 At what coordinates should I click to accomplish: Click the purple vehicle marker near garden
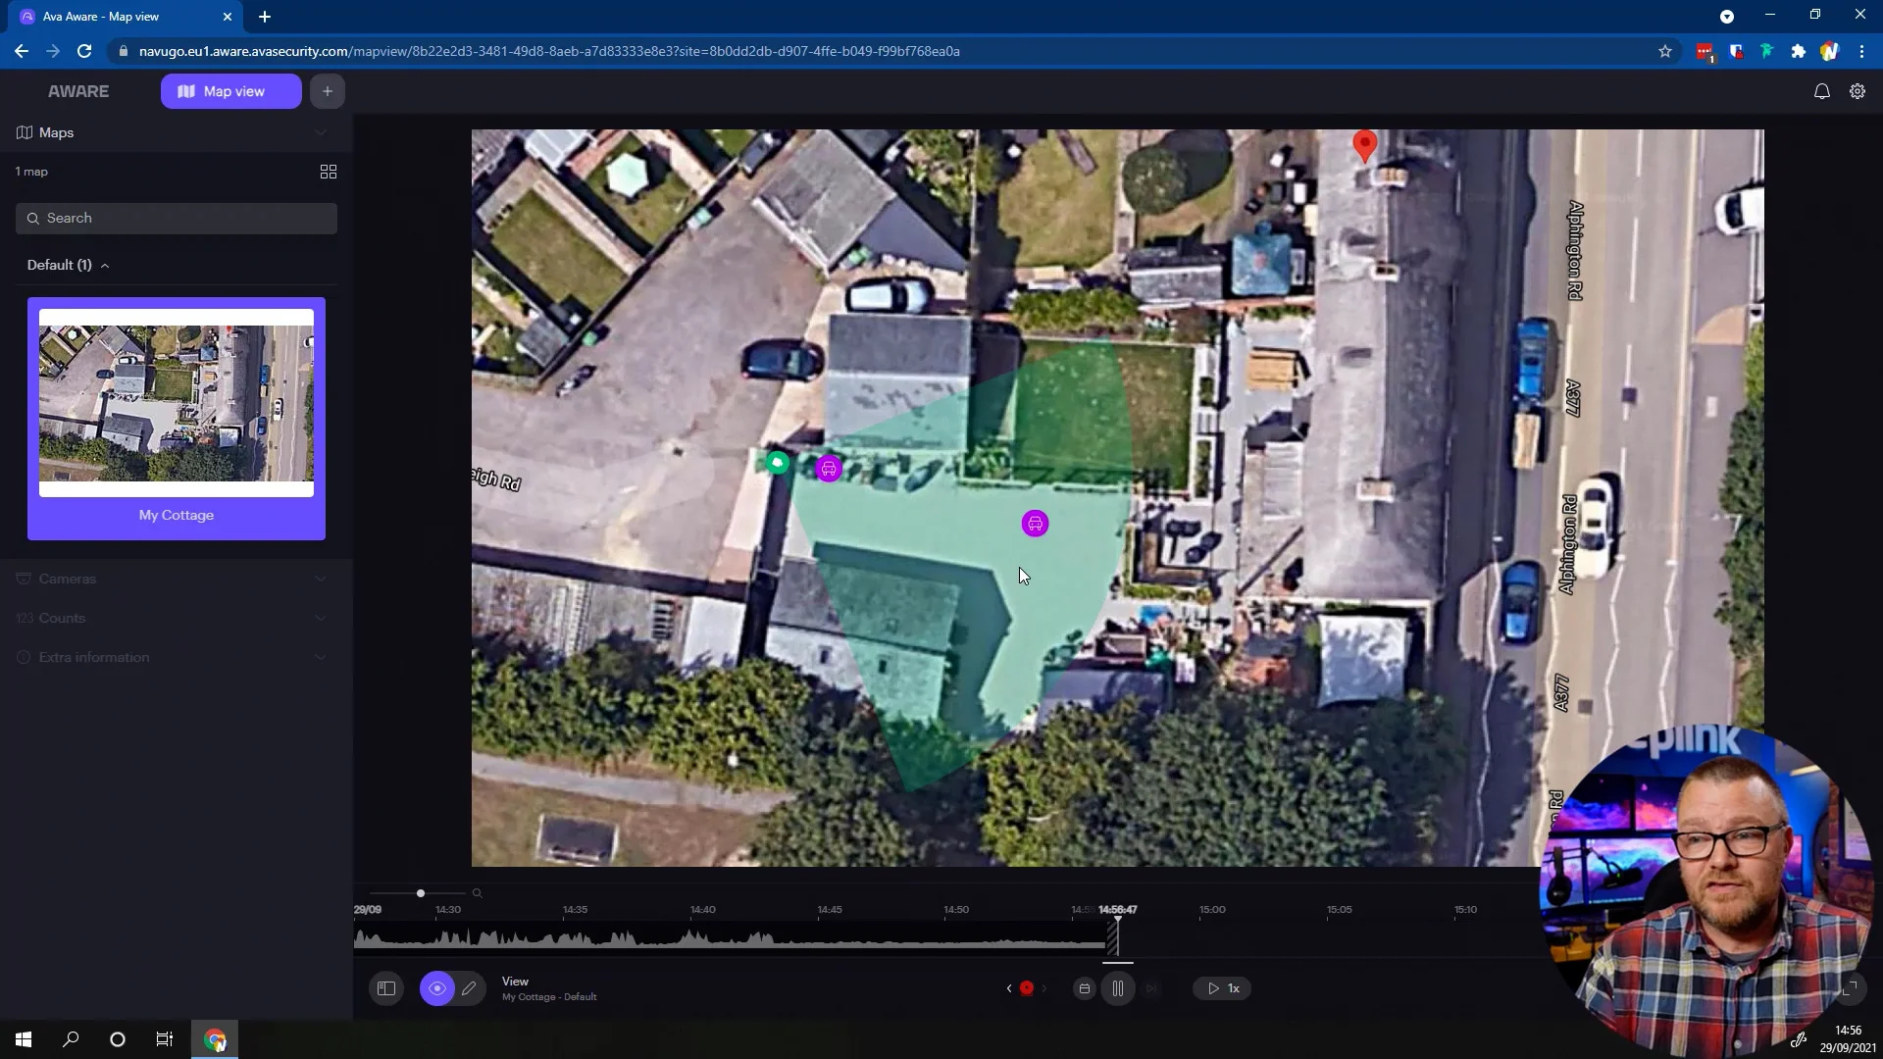coord(1035,524)
